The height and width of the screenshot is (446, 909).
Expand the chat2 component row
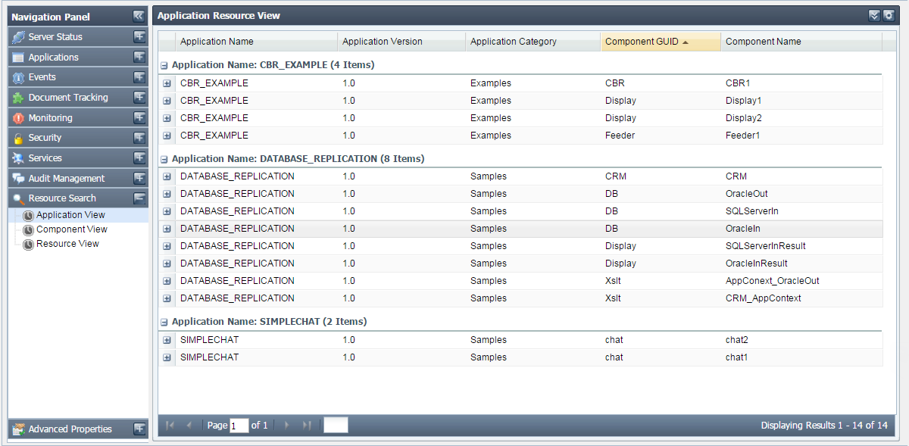(x=167, y=340)
